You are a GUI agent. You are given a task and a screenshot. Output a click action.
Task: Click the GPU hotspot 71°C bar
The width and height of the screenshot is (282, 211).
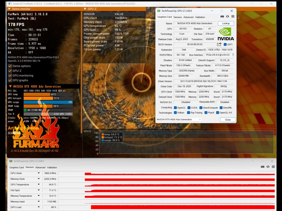pos(48,98)
